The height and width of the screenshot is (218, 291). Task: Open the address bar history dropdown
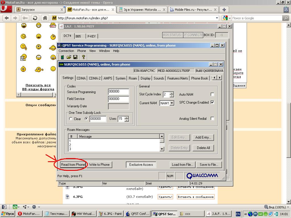click(217, 18)
